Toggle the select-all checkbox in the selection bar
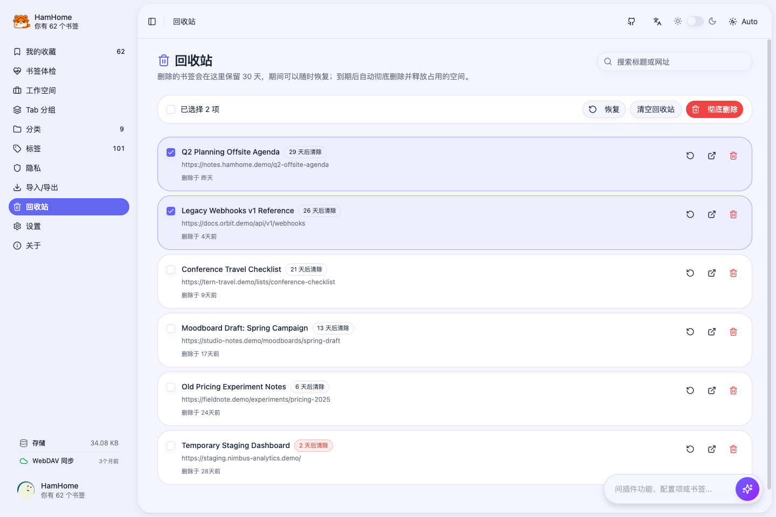Image resolution: width=776 pixels, height=517 pixels. pyautogui.click(x=171, y=109)
